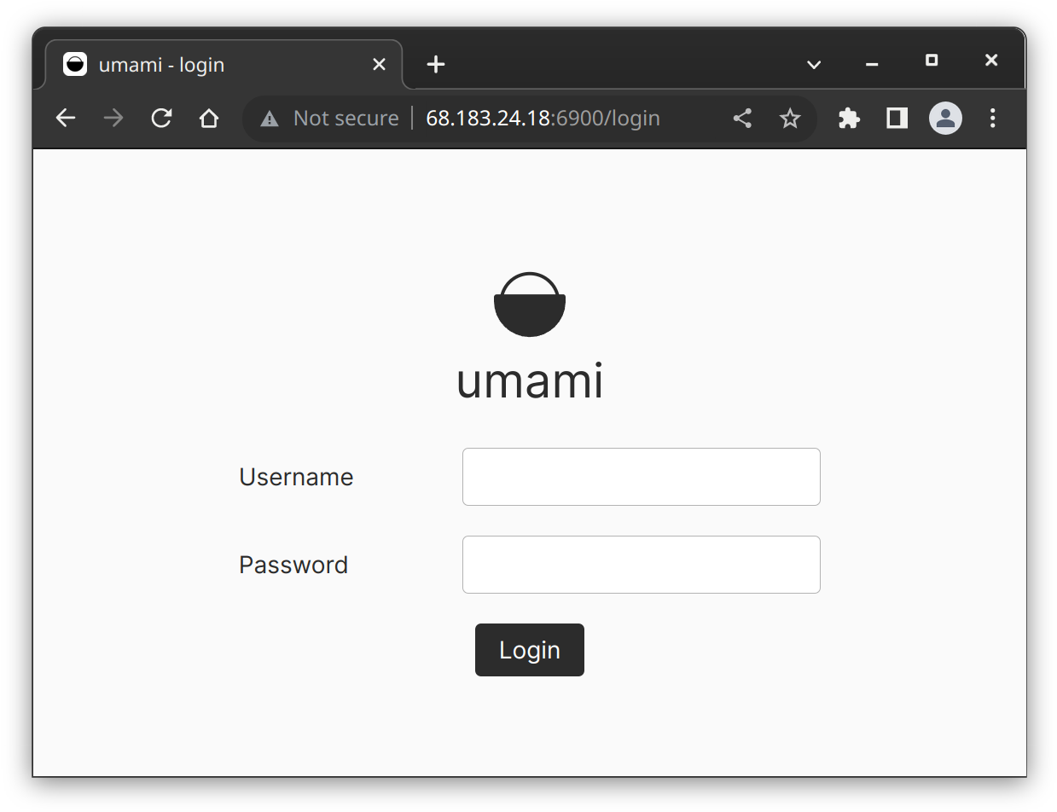Screen dimensions: 1057x812
Task: Open a new tab with the plus button
Action: point(436,65)
